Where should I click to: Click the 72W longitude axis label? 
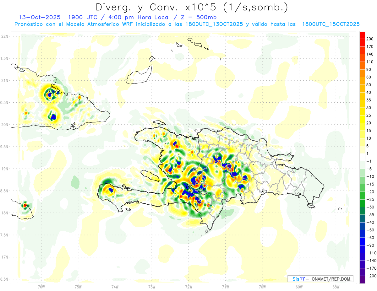[188, 287]
